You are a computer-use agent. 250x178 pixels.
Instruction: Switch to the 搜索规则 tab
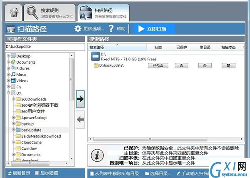click(50, 13)
